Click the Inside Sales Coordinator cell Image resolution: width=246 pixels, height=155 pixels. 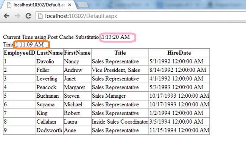[x=120, y=122]
